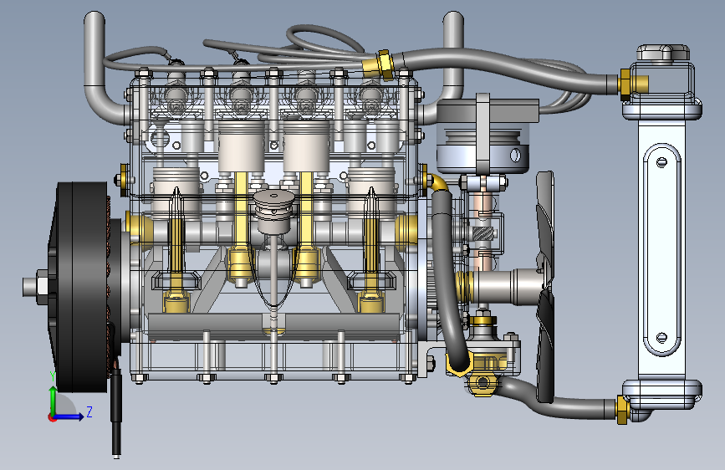Select the brass fitting on upper radiator hose
725x470 pixels.
coord(379,66)
